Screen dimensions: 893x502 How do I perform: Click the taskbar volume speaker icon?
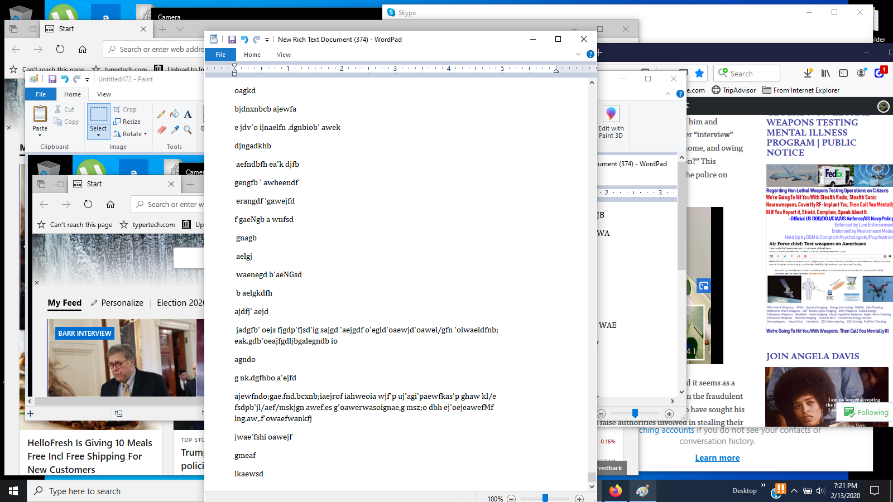(820, 491)
